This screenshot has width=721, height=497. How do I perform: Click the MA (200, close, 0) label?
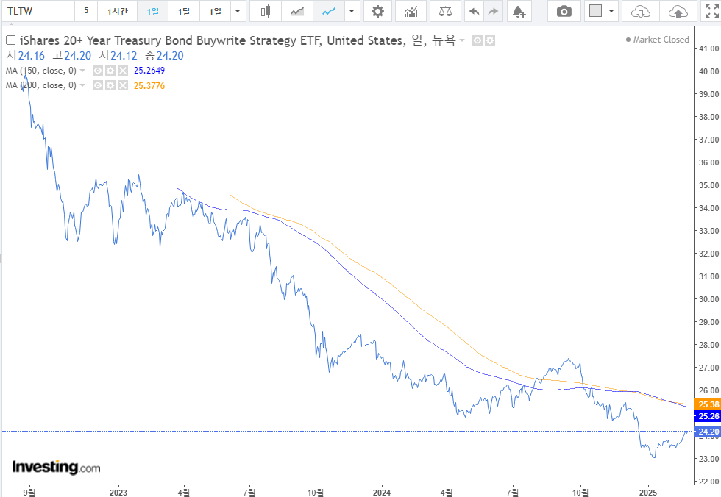[41, 85]
